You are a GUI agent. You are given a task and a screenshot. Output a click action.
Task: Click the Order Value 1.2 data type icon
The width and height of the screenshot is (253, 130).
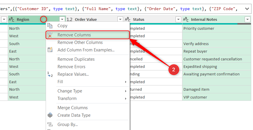coord(70,20)
